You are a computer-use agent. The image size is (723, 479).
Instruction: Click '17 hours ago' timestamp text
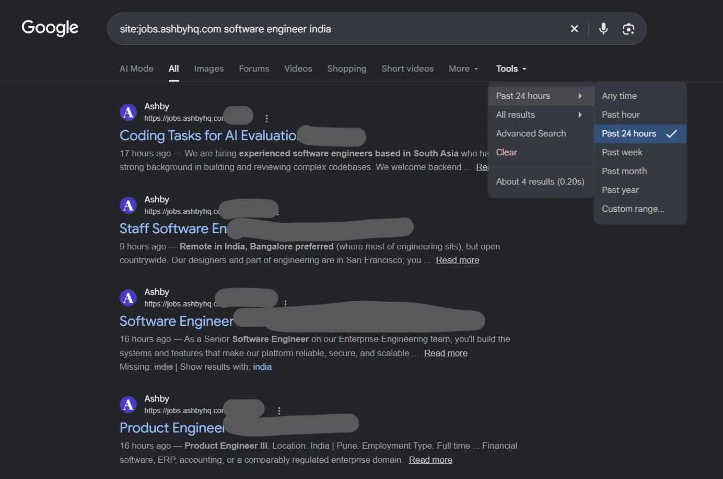(145, 153)
